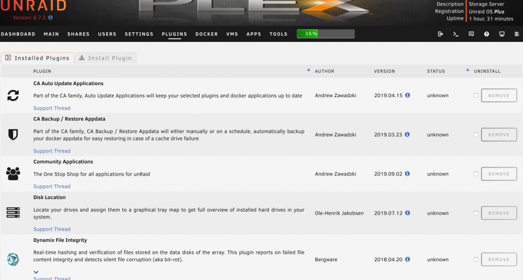
Task: Open Support Thread for Community Applications
Action: [x=52, y=186]
